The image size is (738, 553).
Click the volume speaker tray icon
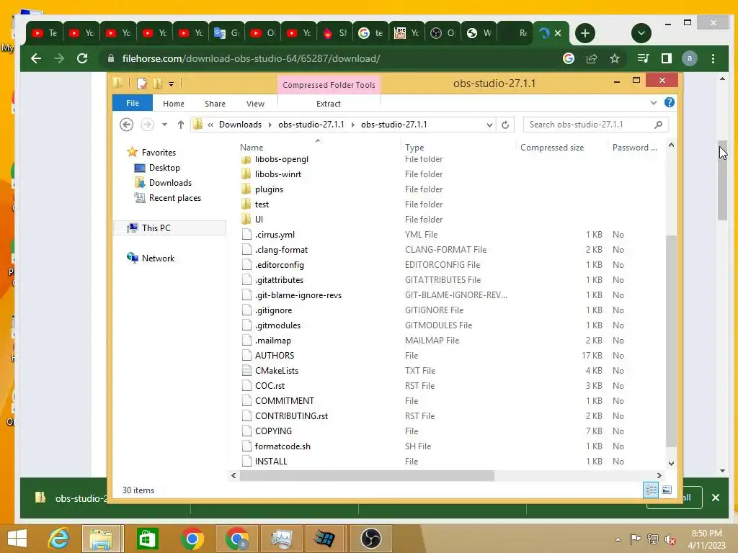670,539
